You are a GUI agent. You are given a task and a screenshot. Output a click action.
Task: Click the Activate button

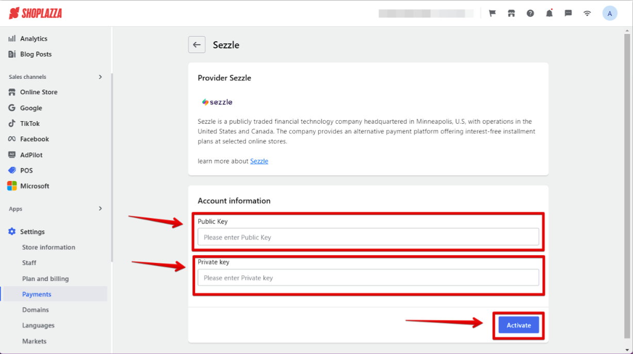pyautogui.click(x=518, y=325)
